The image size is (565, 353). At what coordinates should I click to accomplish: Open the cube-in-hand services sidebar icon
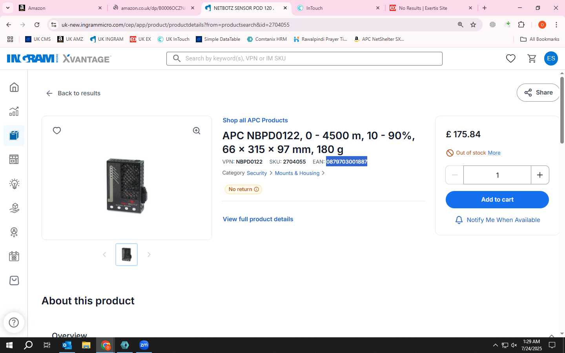point(14,208)
